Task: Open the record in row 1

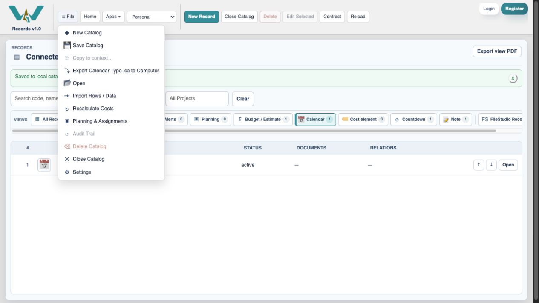Action: 508,165
